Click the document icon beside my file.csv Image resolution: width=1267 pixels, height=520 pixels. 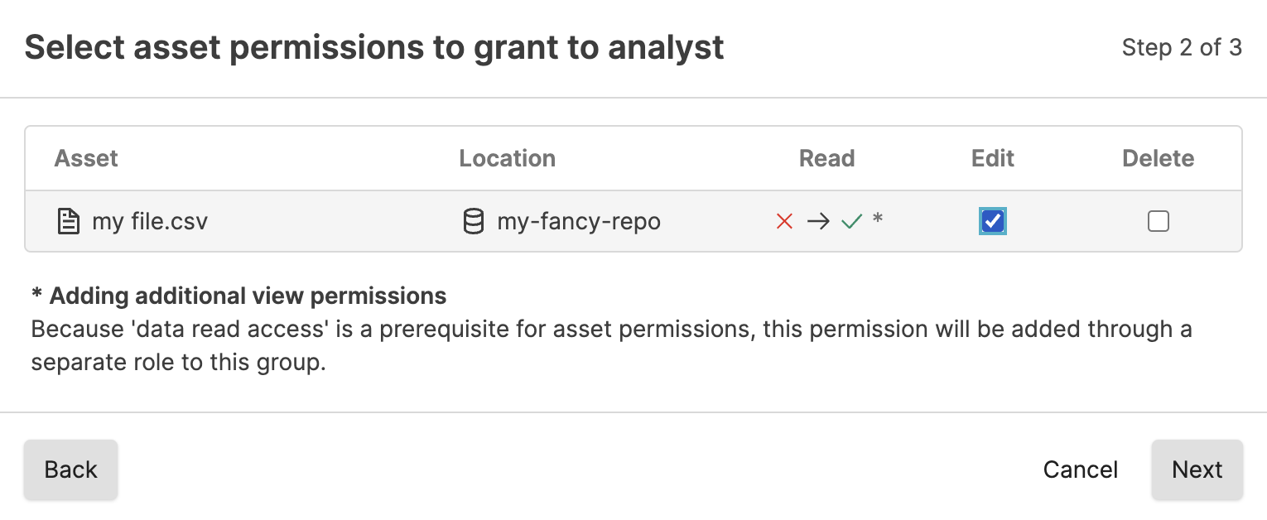[x=68, y=221]
